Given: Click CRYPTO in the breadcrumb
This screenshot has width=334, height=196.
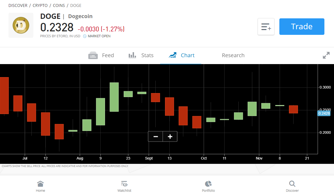Looking at the screenshot, I should tap(40, 5).
